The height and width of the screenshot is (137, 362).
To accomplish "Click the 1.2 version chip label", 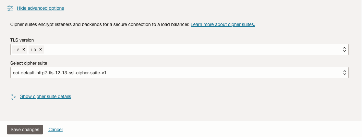I will pos(17,50).
